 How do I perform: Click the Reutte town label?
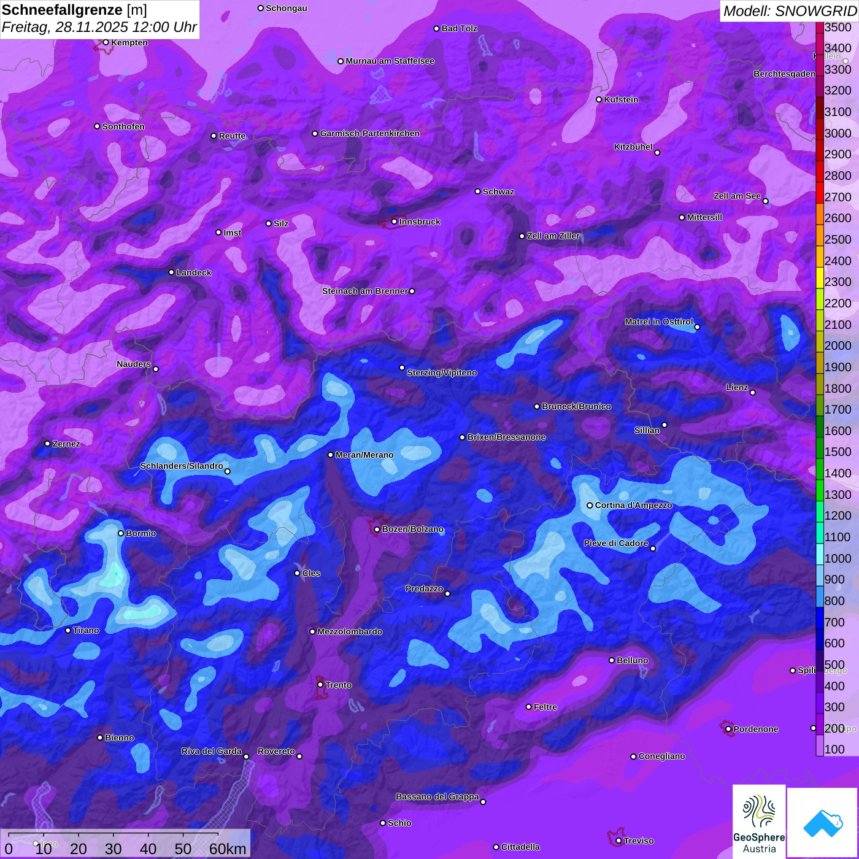pos(232,136)
